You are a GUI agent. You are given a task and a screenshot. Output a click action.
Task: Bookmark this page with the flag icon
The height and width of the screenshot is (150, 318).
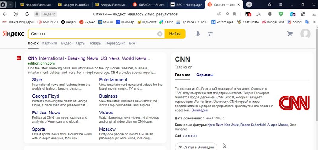click(x=234, y=14)
